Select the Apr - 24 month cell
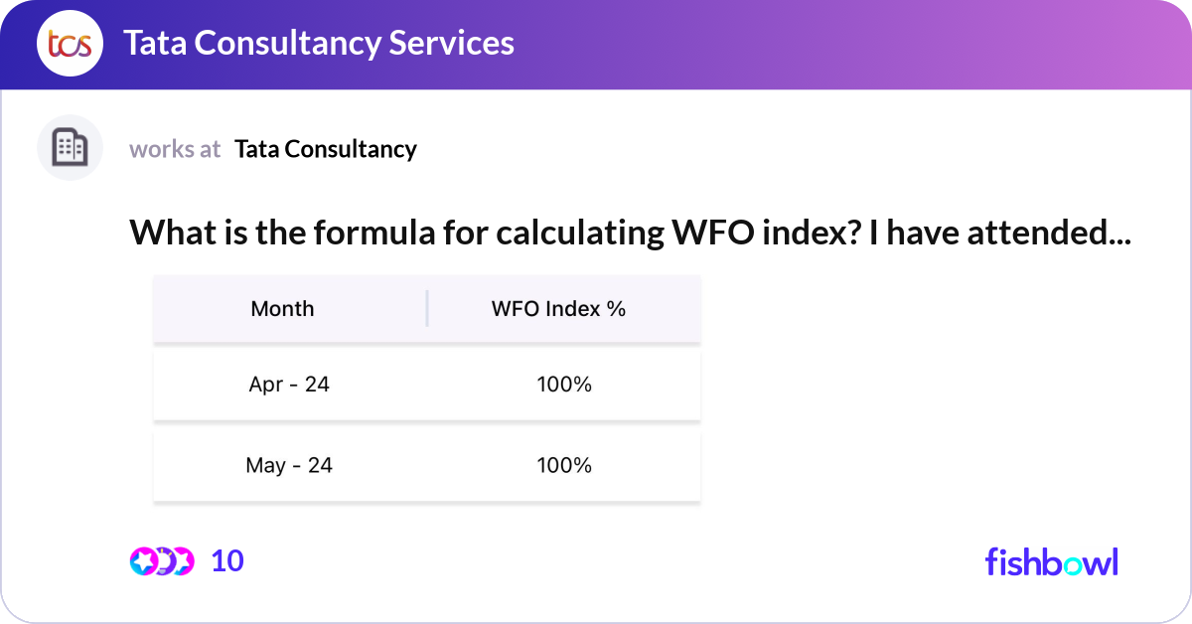Image resolution: width=1192 pixels, height=624 pixels. (289, 385)
